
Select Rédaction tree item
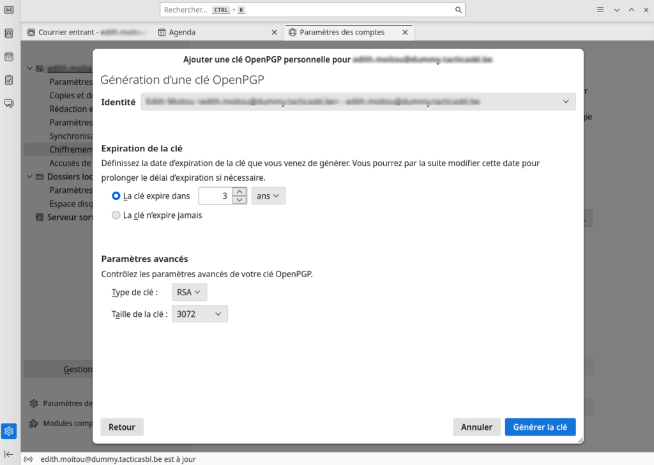[71, 109]
